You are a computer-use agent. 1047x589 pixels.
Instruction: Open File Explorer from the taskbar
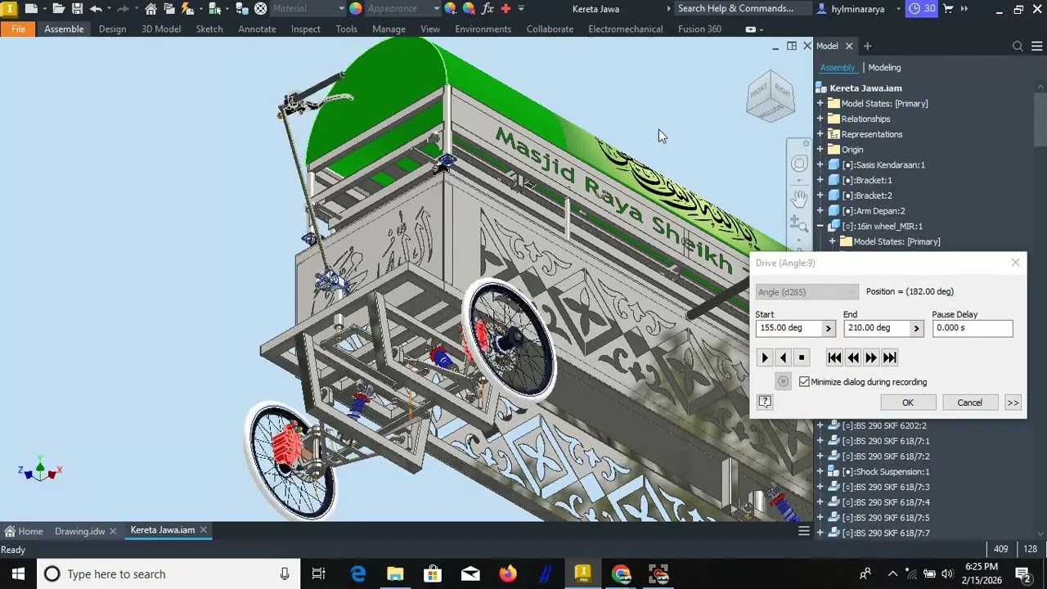click(x=395, y=574)
